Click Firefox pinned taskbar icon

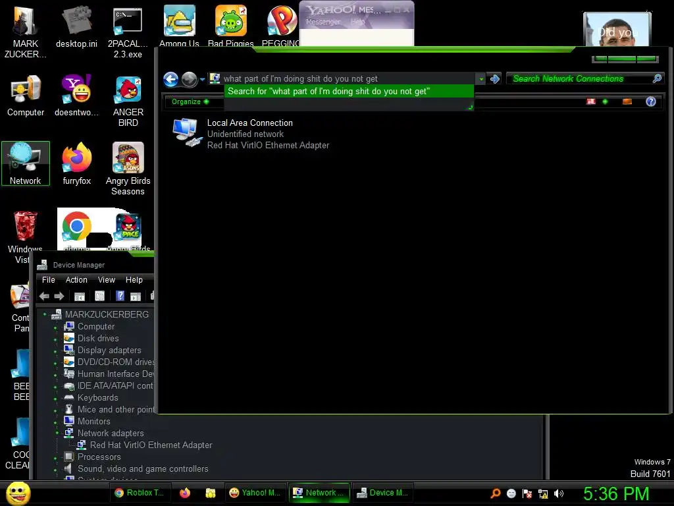click(x=185, y=493)
